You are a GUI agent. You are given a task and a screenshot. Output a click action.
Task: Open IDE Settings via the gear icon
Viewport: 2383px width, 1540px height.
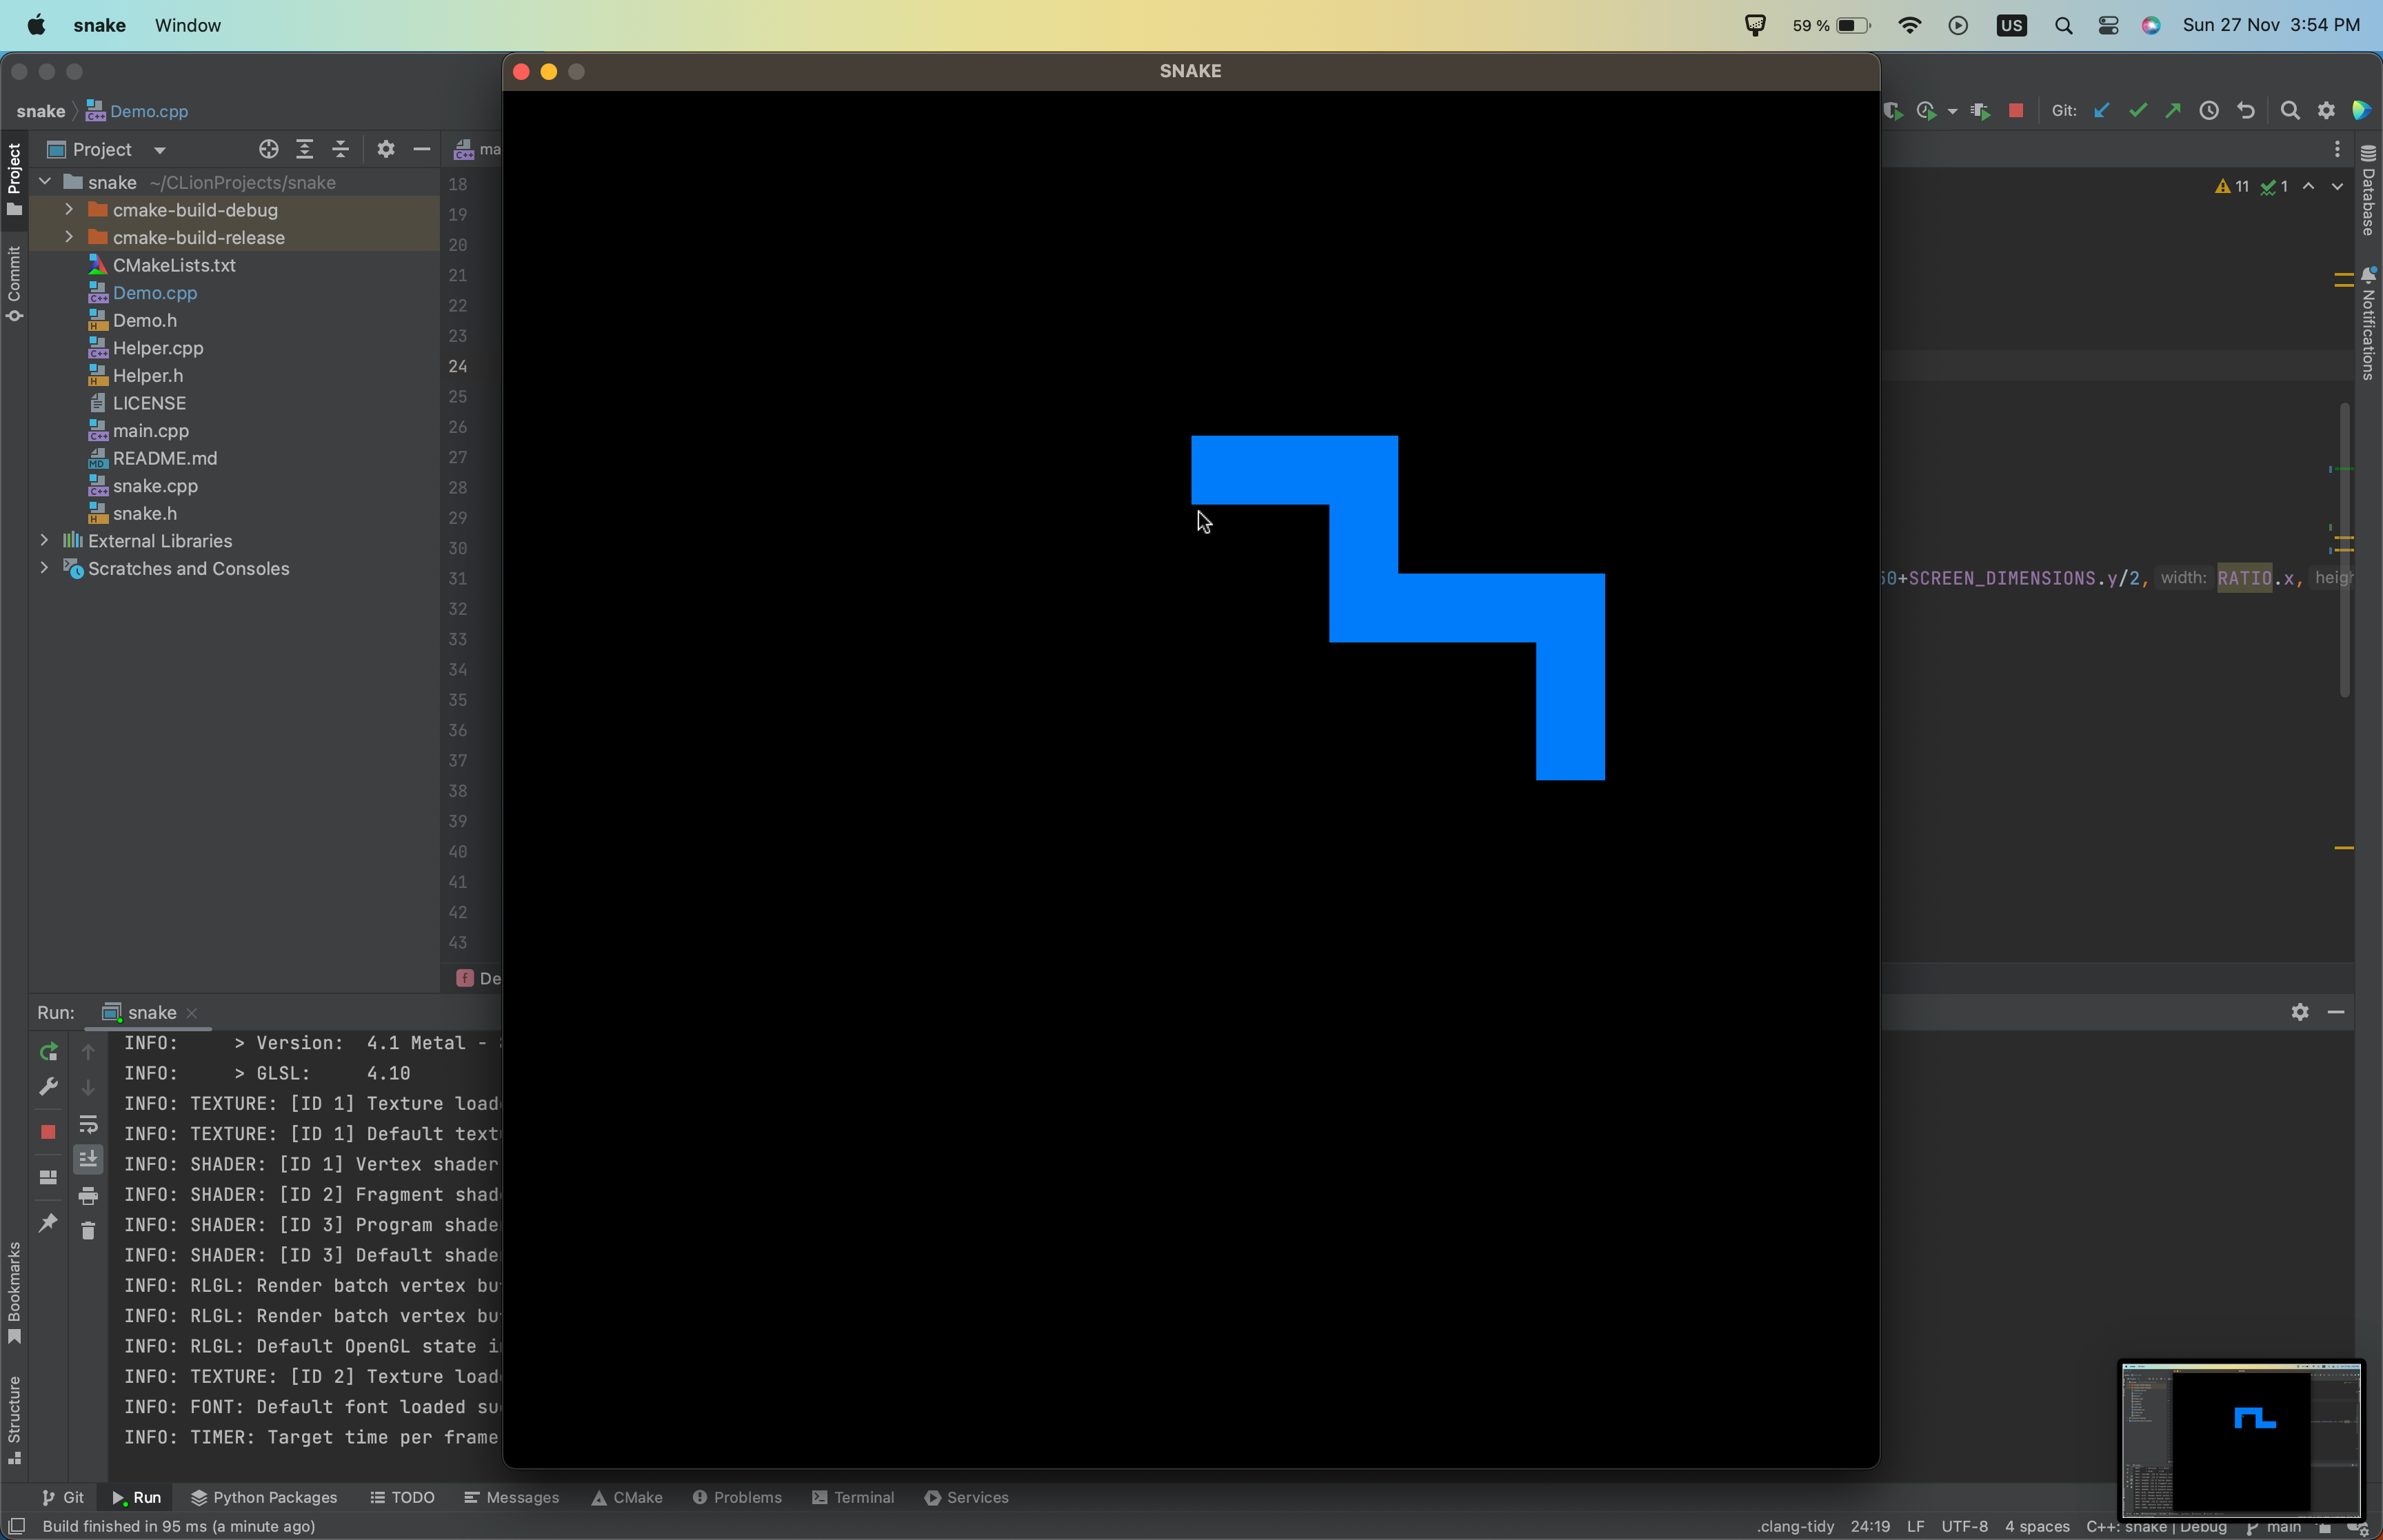click(2326, 111)
